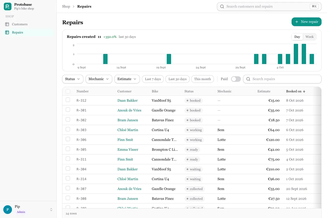Click the Search customers and repairs field
The width and height of the screenshot is (327, 218).
click(269, 7)
